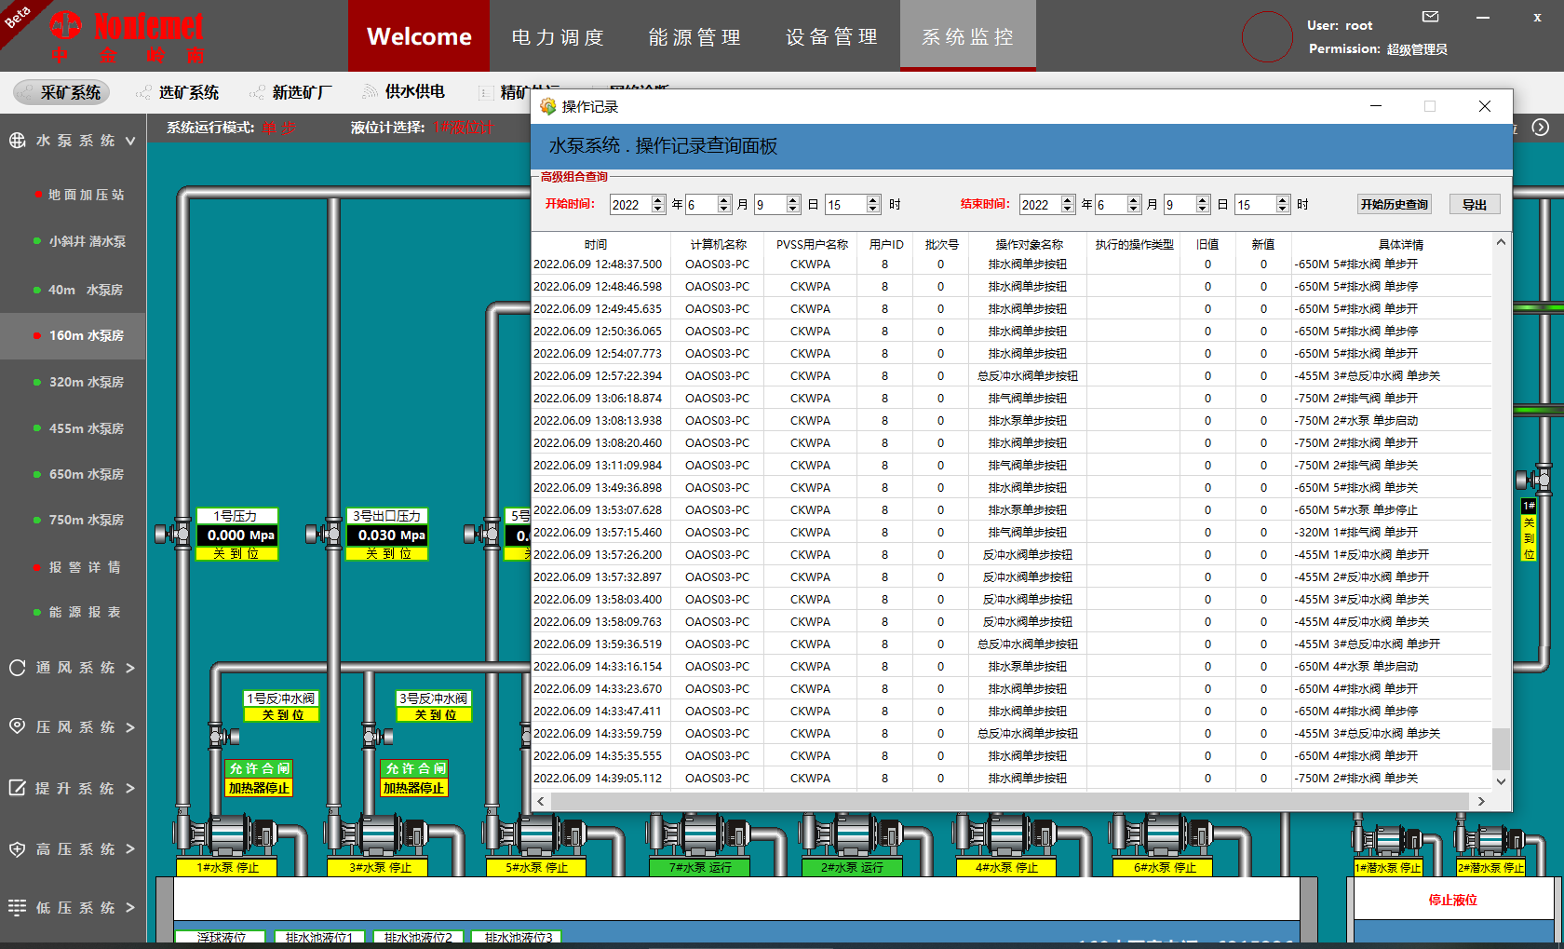Click the circled arrow icon at top right

point(1541,128)
